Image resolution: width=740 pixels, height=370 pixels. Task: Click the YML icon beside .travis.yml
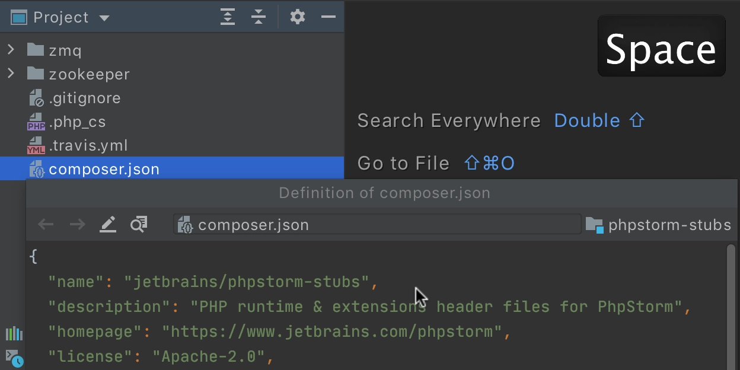[x=36, y=145]
